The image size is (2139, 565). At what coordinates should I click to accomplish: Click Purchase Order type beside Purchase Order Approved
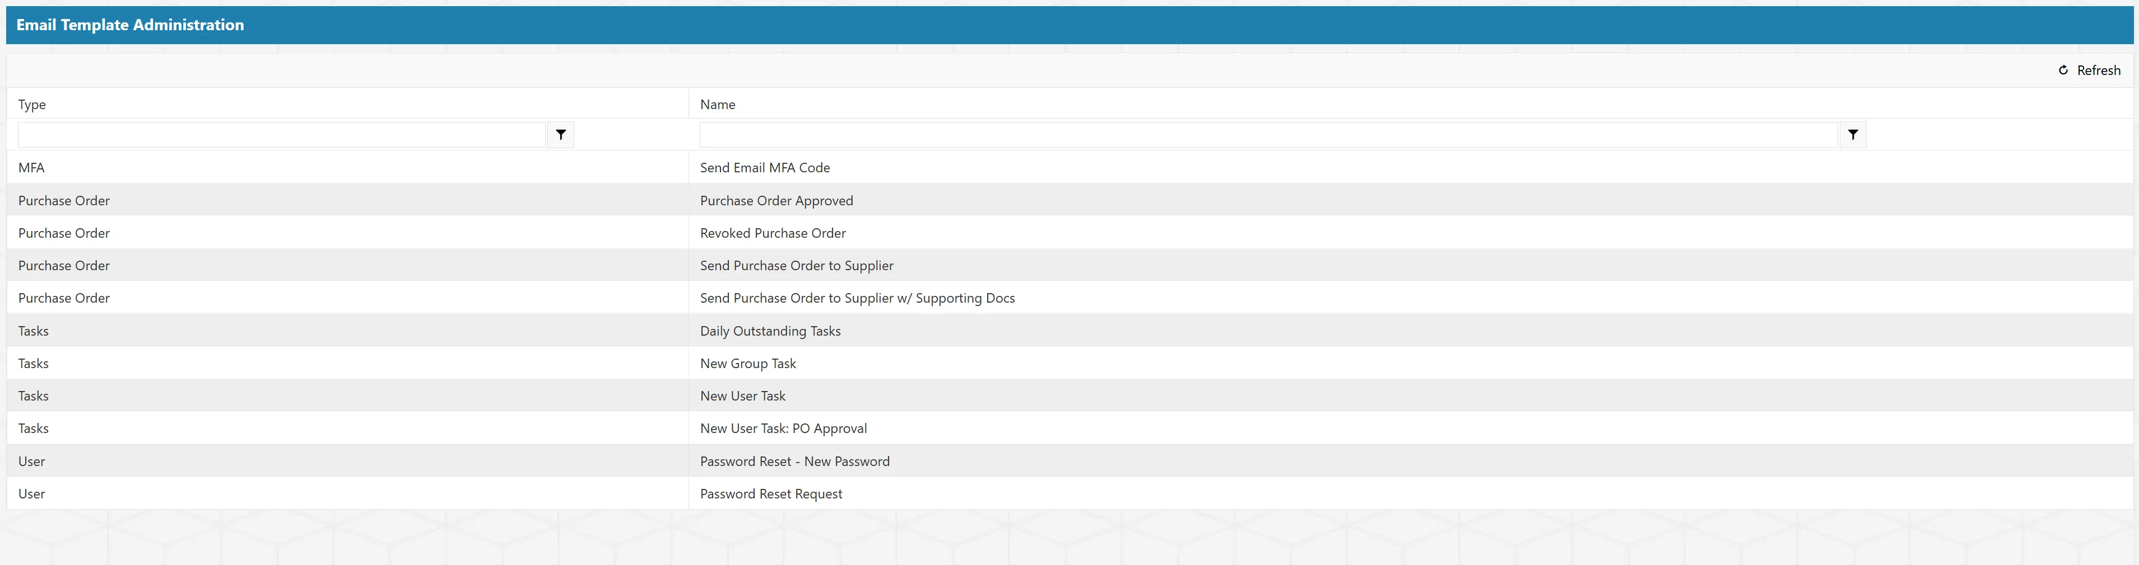click(64, 201)
